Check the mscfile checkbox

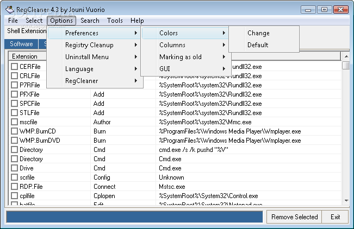(14, 122)
